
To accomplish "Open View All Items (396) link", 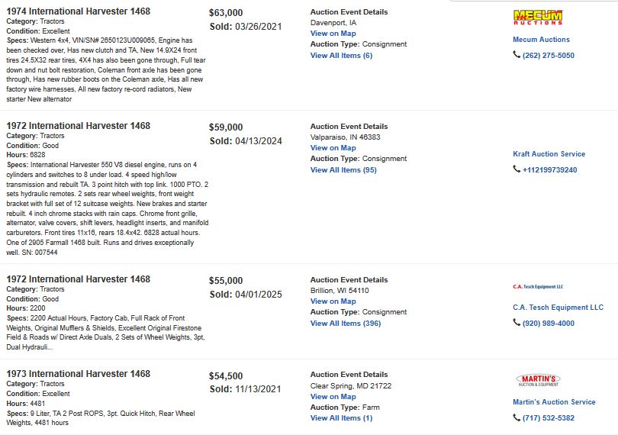I will 346,324.
